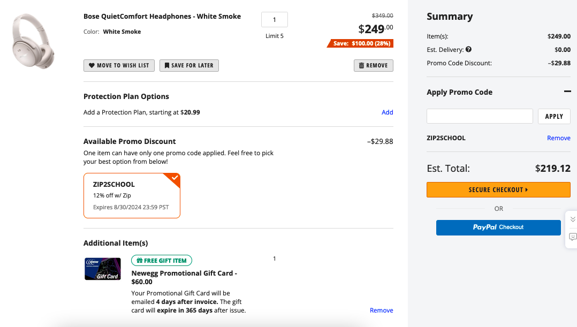Proceed with Secure Checkout
This screenshot has height=327, width=577.
498,189
